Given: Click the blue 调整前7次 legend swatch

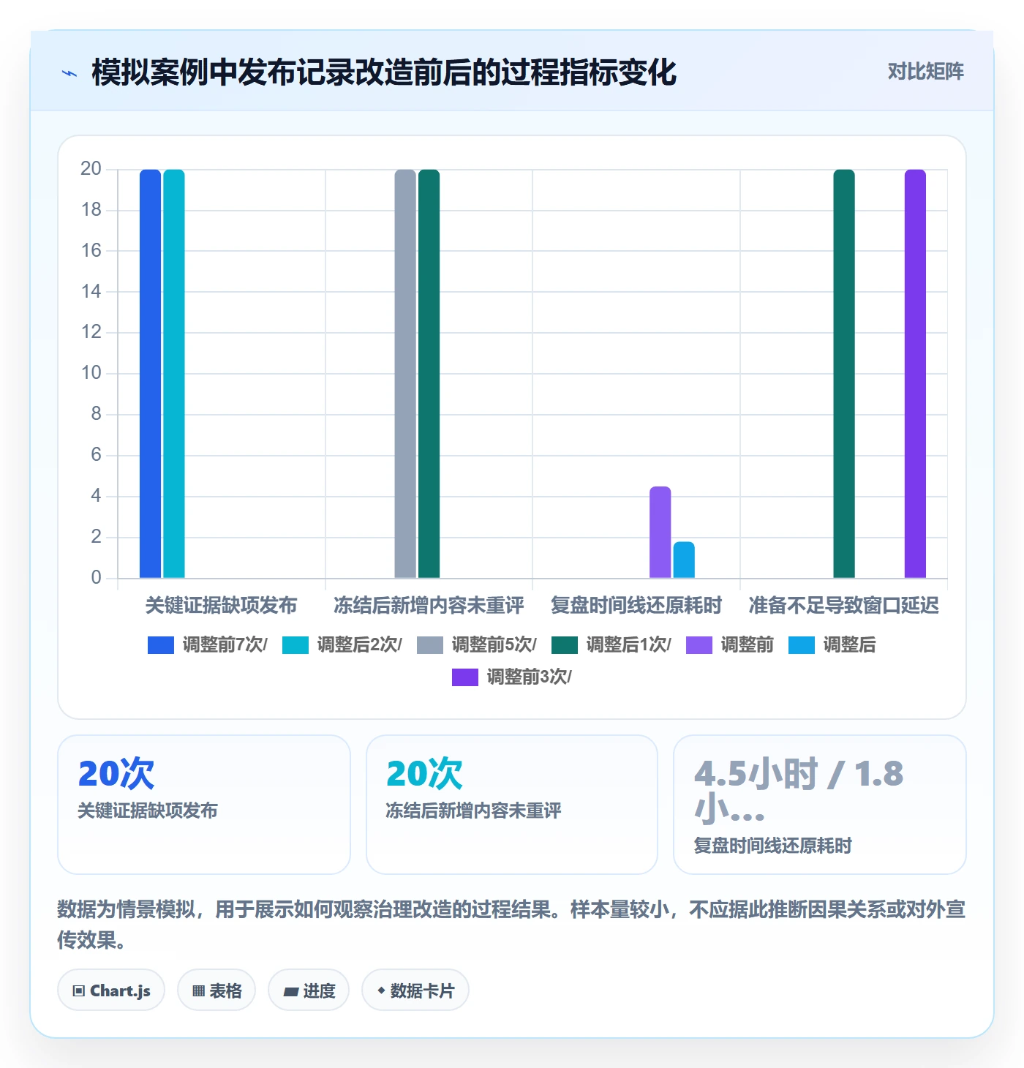Looking at the screenshot, I should pos(161,644).
